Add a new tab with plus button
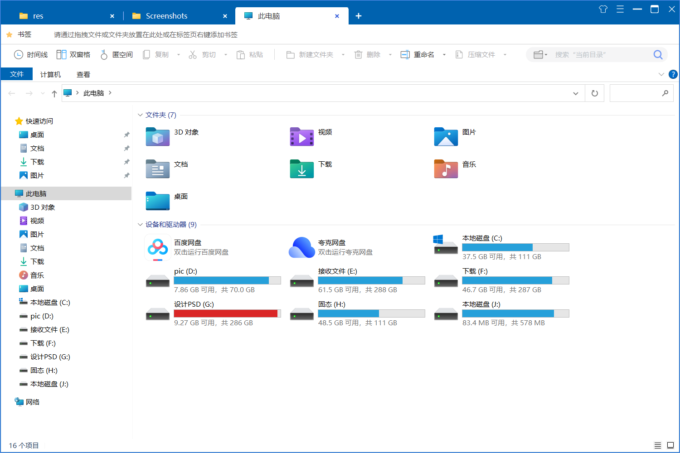 pos(358,16)
